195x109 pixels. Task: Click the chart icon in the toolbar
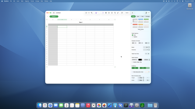pos(109,13)
